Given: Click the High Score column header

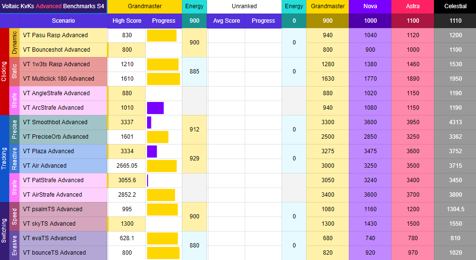Looking at the screenshot, I should [x=127, y=21].
